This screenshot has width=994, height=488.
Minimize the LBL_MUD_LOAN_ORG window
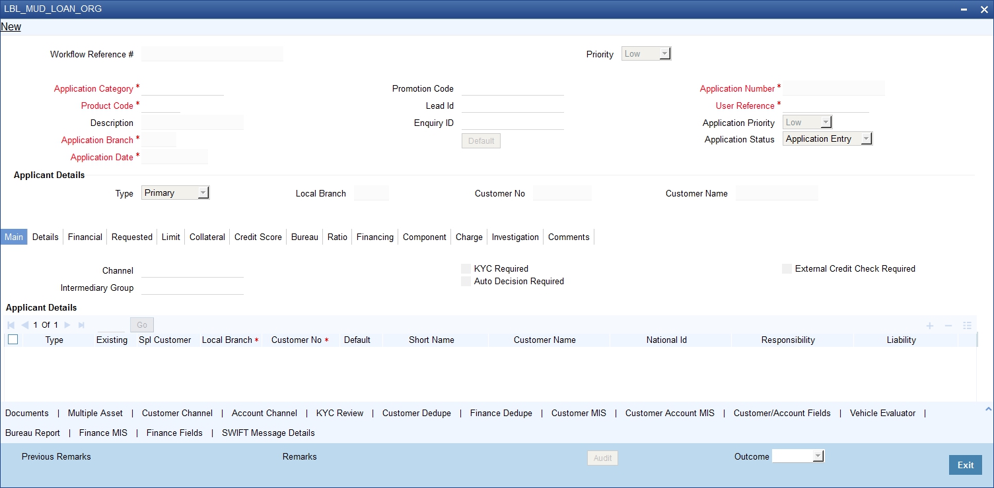click(965, 10)
